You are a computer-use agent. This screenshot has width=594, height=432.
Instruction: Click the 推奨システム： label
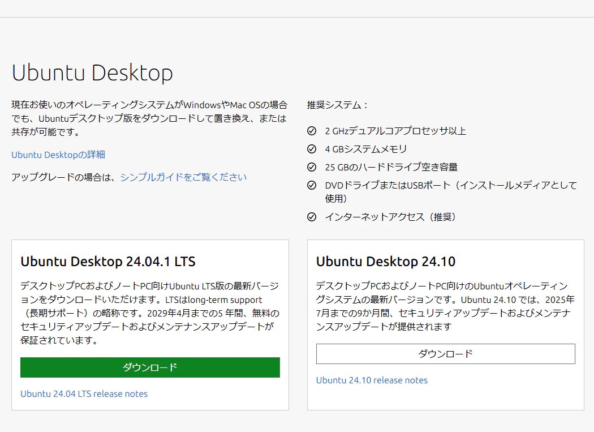point(337,105)
